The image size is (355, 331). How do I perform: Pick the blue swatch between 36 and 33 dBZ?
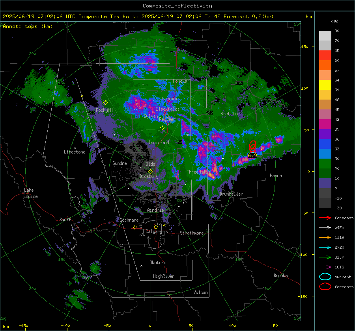pos(325,144)
